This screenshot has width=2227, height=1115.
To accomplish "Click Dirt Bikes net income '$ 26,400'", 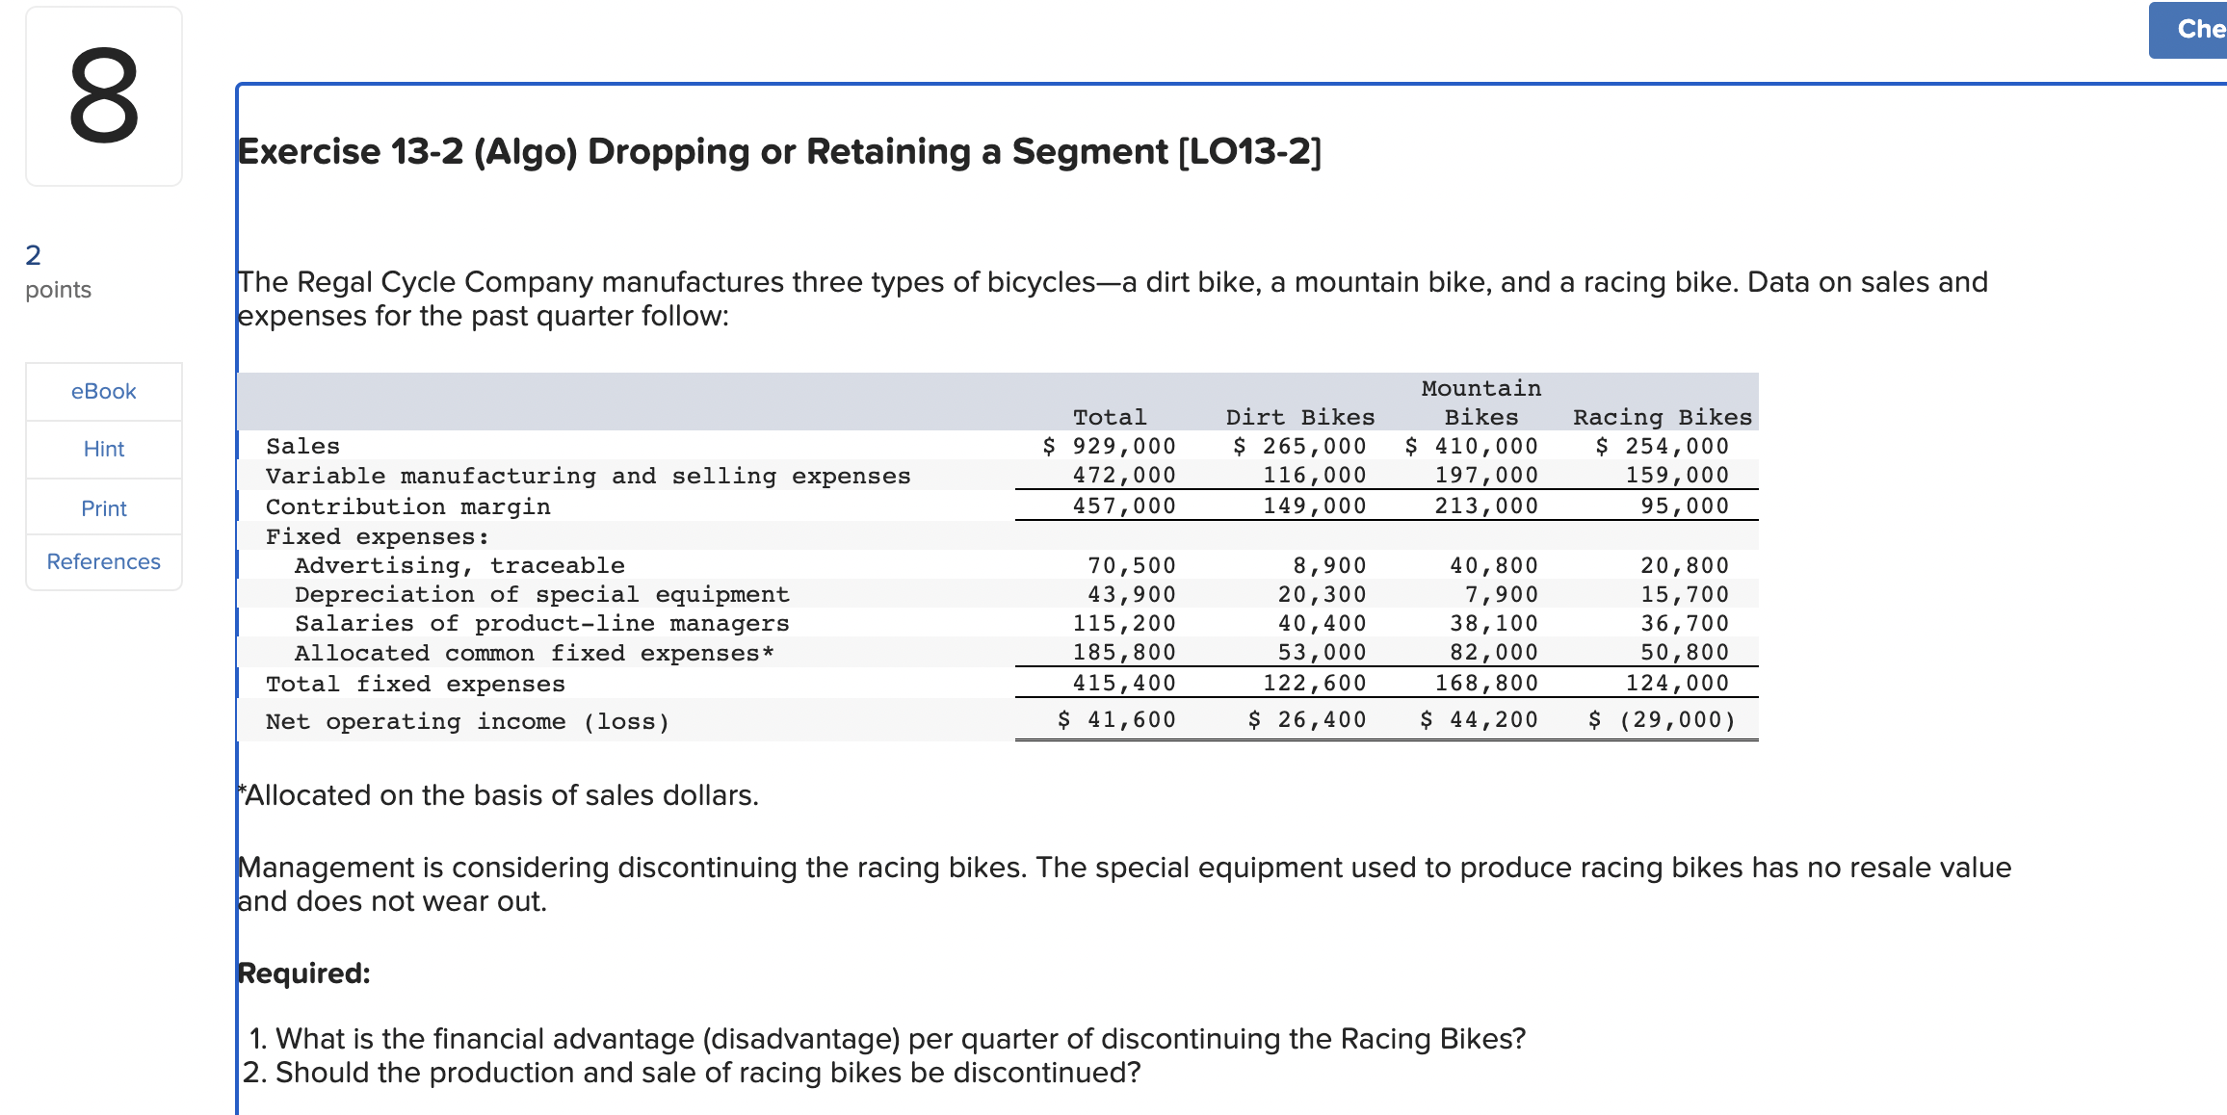I will click(1307, 719).
